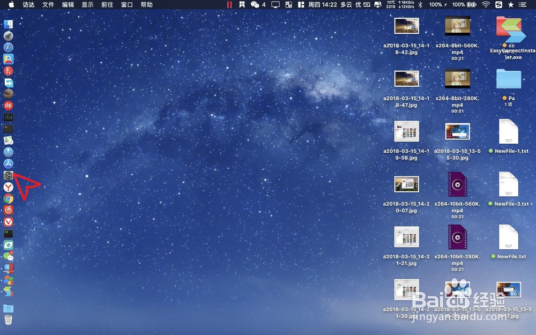The width and height of the screenshot is (536, 335).
Task: Select a2018-03-15_14-21-21.jpg thumbnail
Action: 406,237
